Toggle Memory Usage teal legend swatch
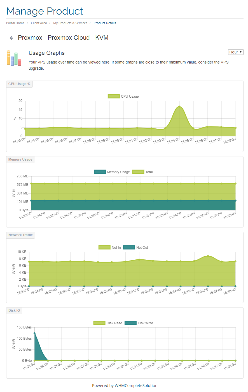 (100, 172)
